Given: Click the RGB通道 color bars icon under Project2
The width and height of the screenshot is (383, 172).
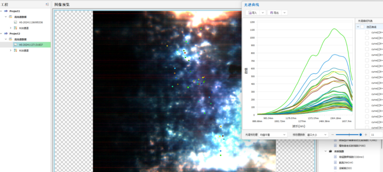Looking at the screenshot, I should [15, 50].
